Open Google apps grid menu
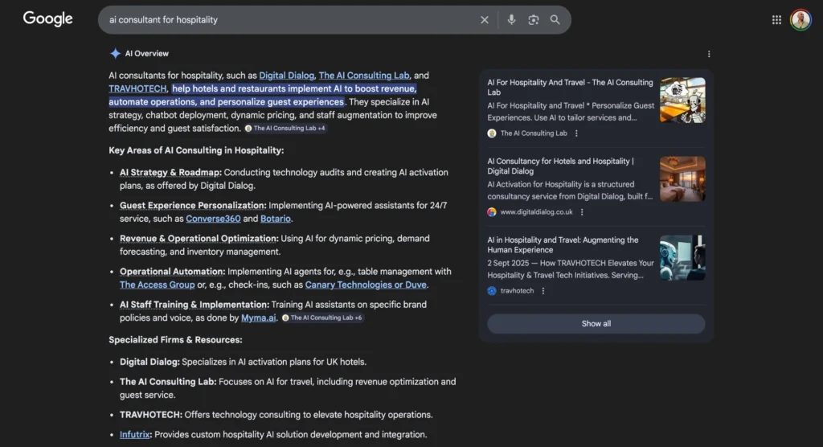 776,20
